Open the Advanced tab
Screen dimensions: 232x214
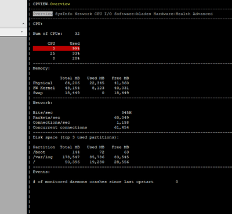(202, 14)
